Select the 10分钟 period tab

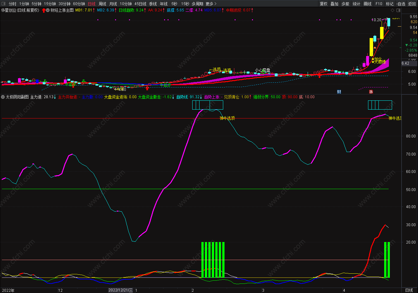tap(126, 4)
